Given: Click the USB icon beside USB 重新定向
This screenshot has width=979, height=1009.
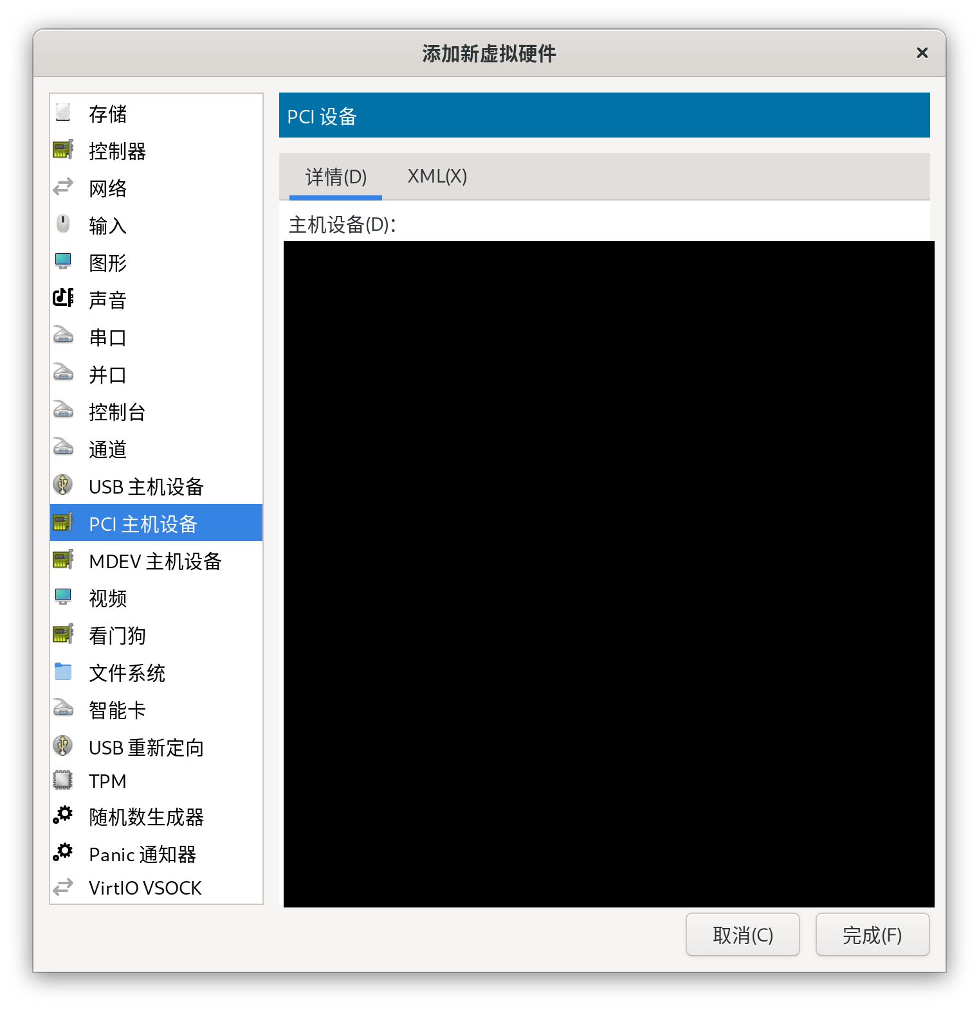Looking at the screenshot, I should 63,746.
